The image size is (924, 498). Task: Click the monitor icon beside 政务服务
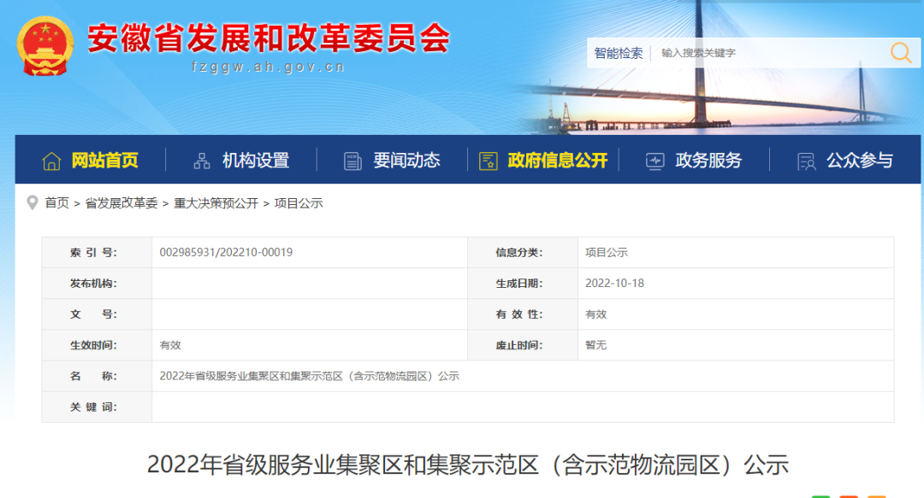[x=654, y=161]
